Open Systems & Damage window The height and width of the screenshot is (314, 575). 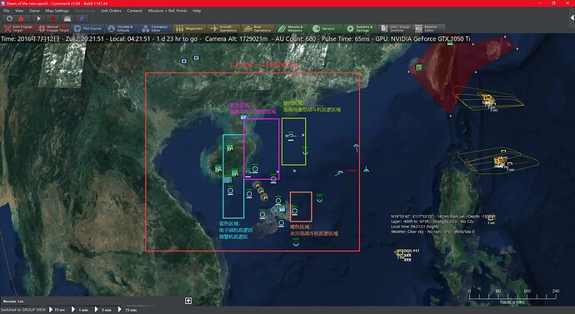pyautogui.click(x=360, y=28)
